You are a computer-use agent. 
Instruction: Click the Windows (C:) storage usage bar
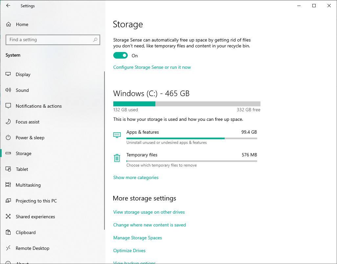click(187, 104)
